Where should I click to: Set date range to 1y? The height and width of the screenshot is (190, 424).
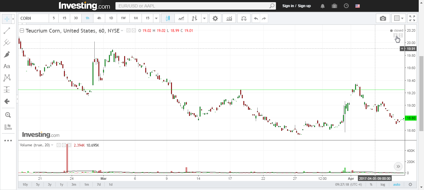click(61, 184)
